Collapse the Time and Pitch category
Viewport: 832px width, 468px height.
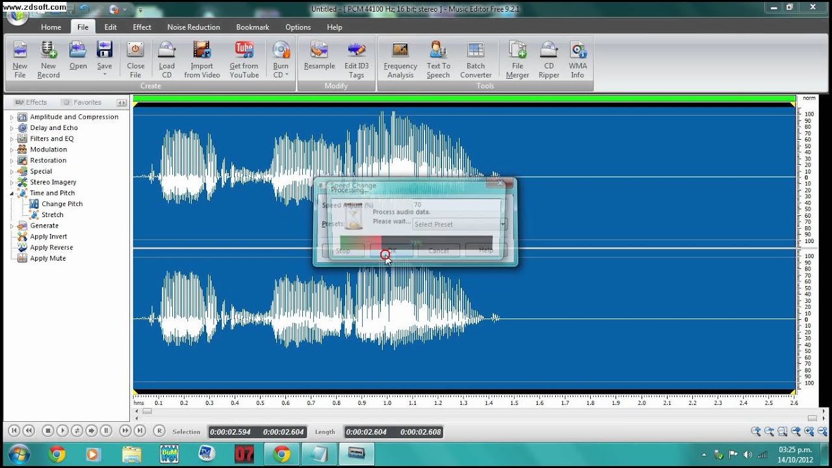(12, 193)
